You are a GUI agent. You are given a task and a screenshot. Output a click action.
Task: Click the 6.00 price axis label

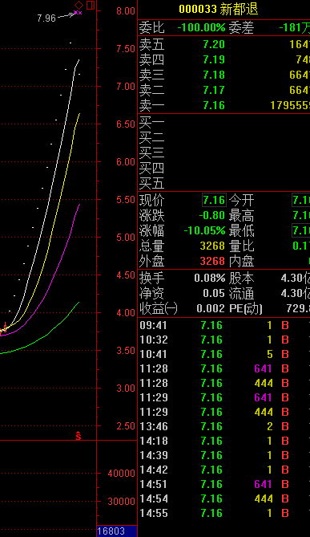pos(126,161)
